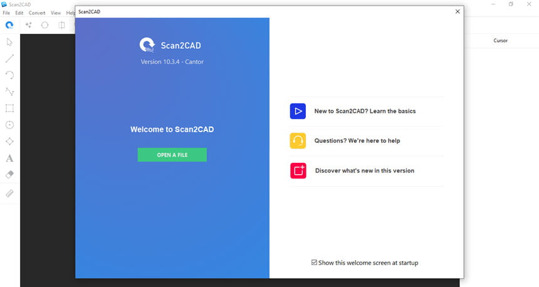Select the Text 'A' tool
The width and height of the screenshot is (539, 287).
(9, 158)
